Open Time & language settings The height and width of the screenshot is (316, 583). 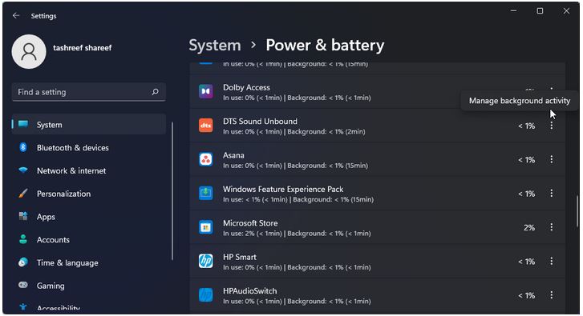(89, 262)
